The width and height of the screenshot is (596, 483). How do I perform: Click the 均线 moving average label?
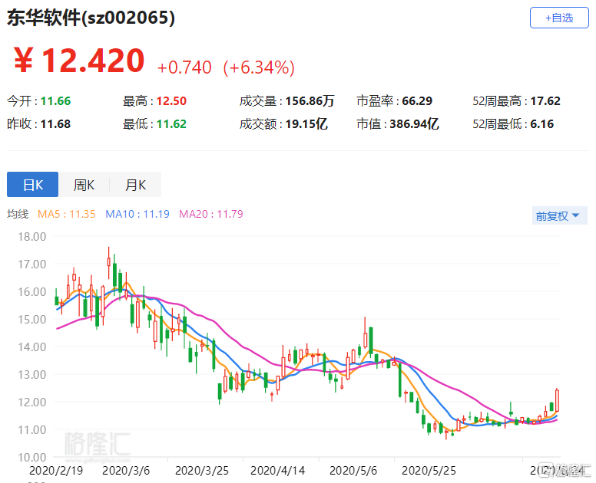(x=18, y=214)
